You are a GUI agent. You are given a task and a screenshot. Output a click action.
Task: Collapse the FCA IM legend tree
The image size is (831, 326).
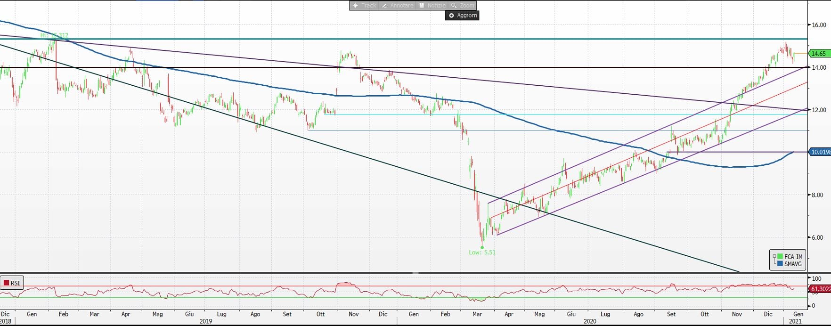click(x=774, y=257)
